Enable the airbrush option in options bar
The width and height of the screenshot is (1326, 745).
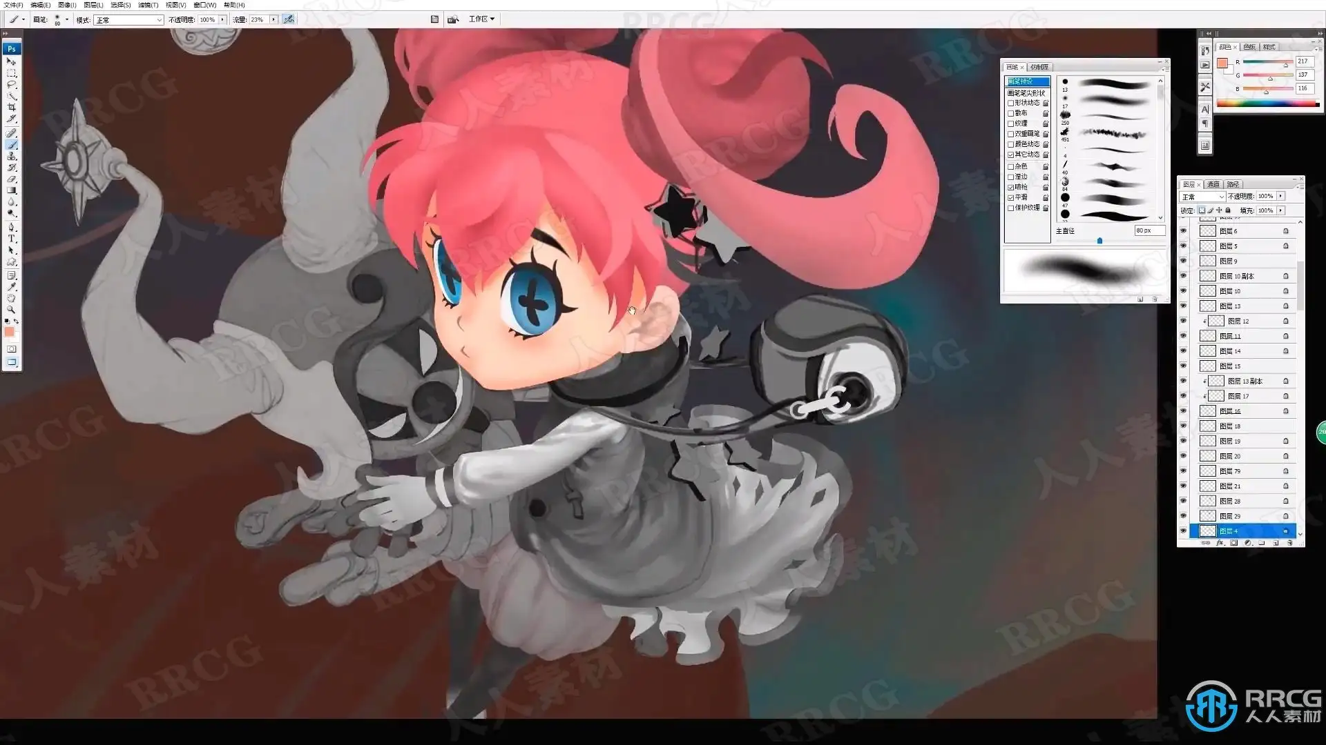click(x=289, y=19)
